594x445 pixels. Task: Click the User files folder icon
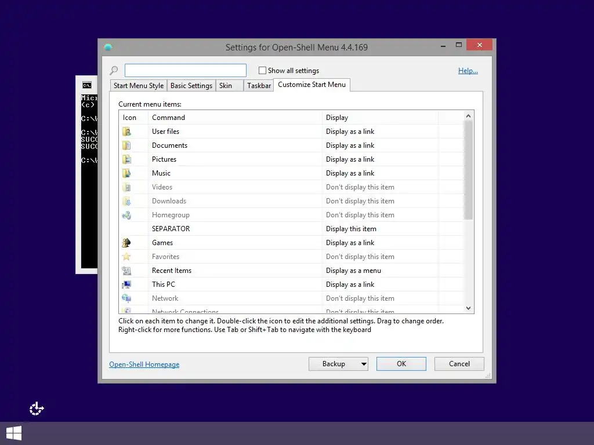tap(126, 132)
